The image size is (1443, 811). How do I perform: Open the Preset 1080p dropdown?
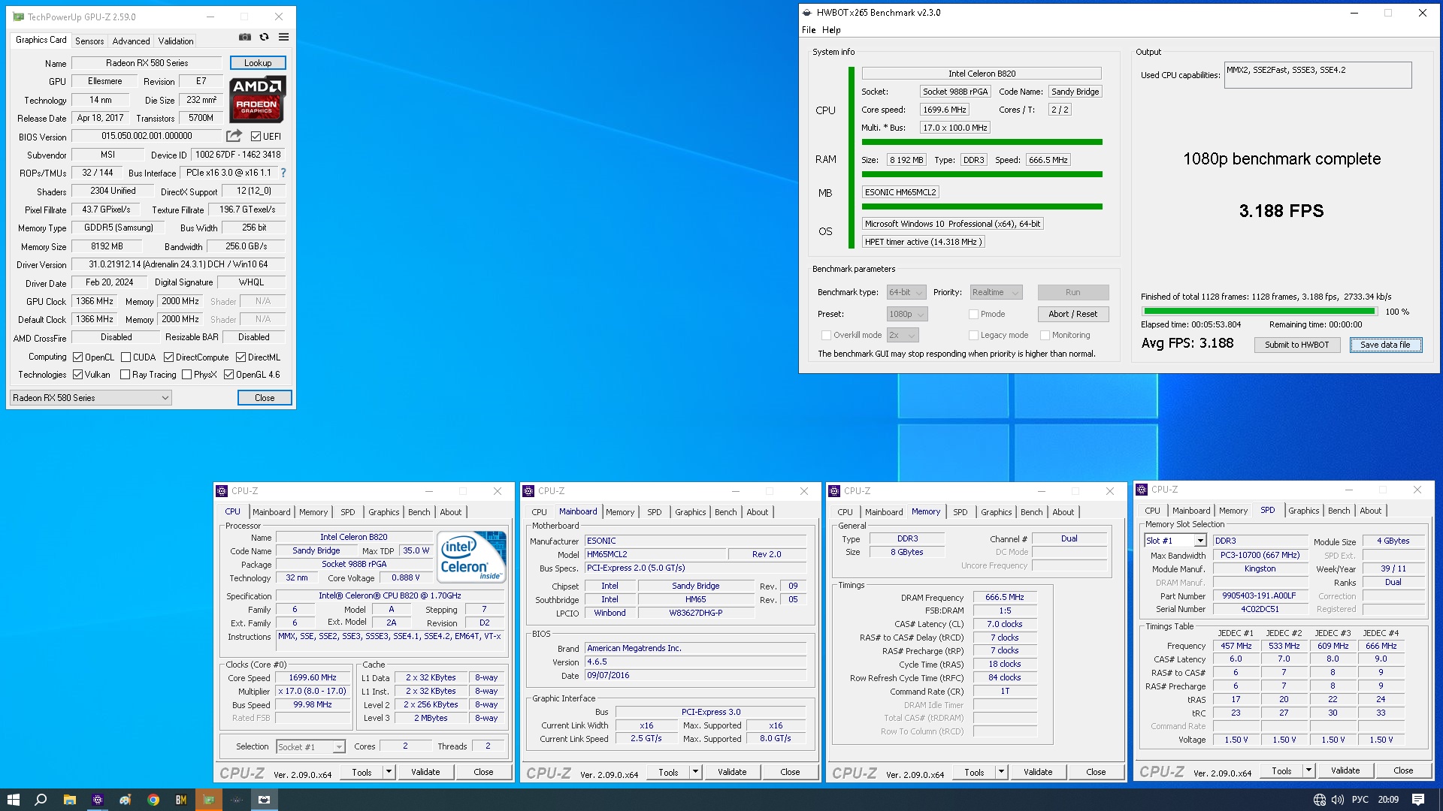pyautogui.click(x=907, y=315)
